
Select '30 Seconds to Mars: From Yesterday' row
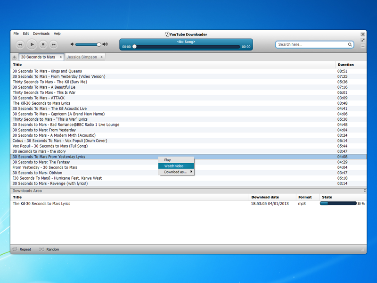coord(188,130)
